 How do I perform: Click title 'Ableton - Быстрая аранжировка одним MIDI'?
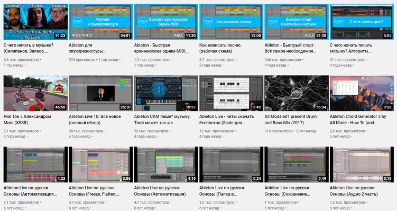(162, 48)
